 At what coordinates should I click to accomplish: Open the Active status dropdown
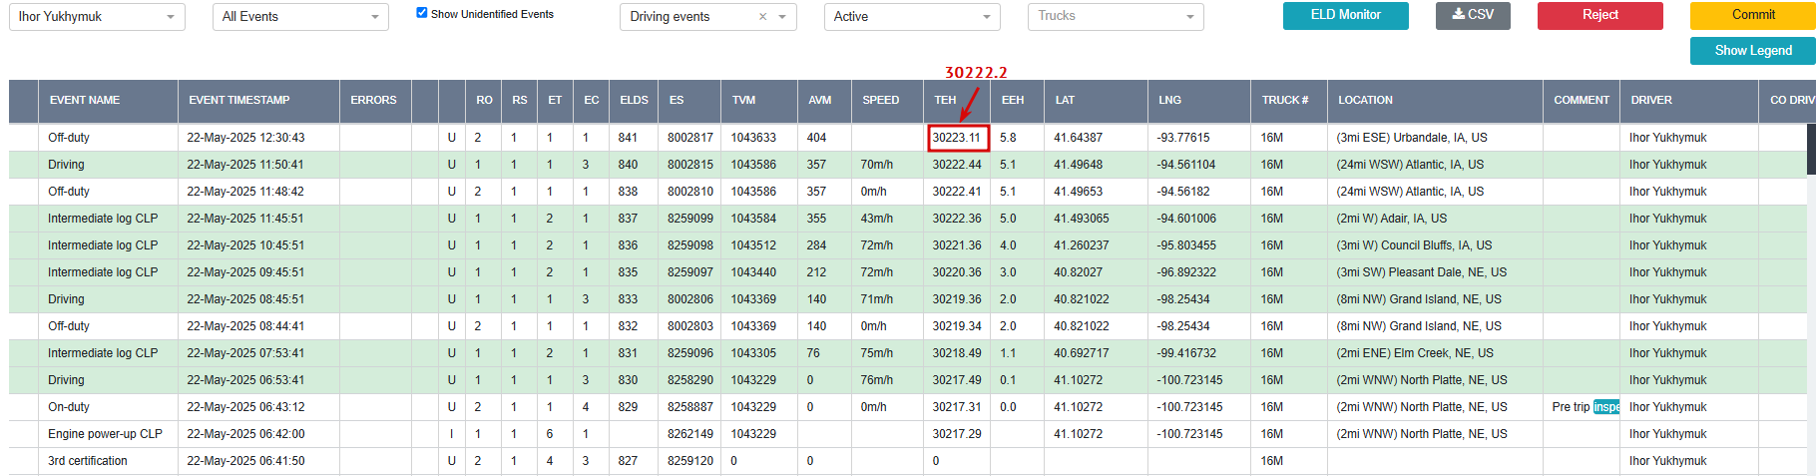(x=912, y=17)
